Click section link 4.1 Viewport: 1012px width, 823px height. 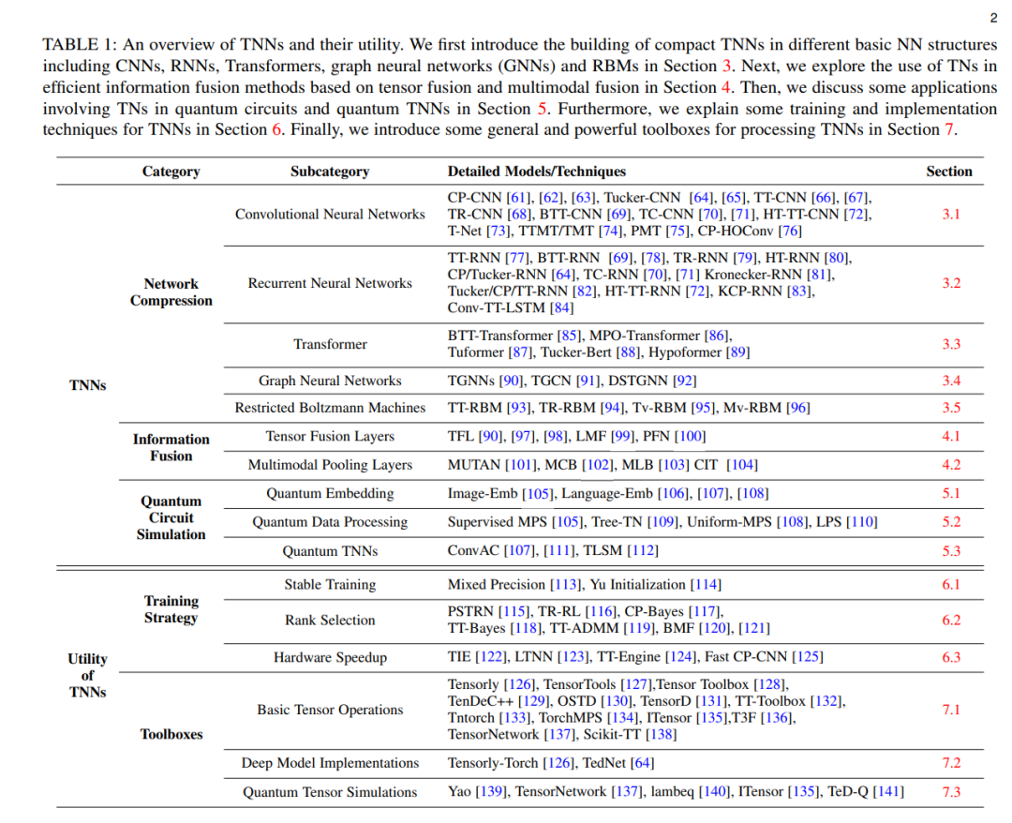(x=951, y=437)
